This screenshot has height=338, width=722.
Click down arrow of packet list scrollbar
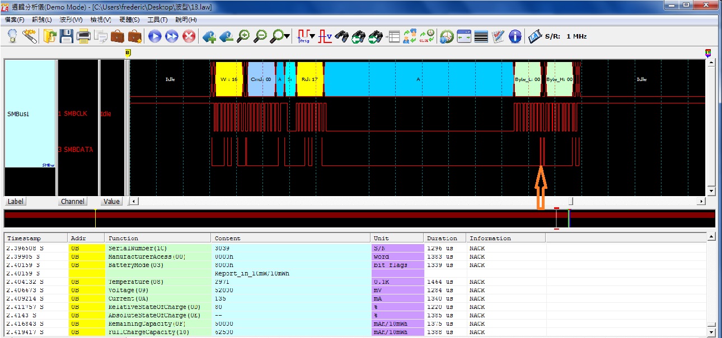[711, 333]
